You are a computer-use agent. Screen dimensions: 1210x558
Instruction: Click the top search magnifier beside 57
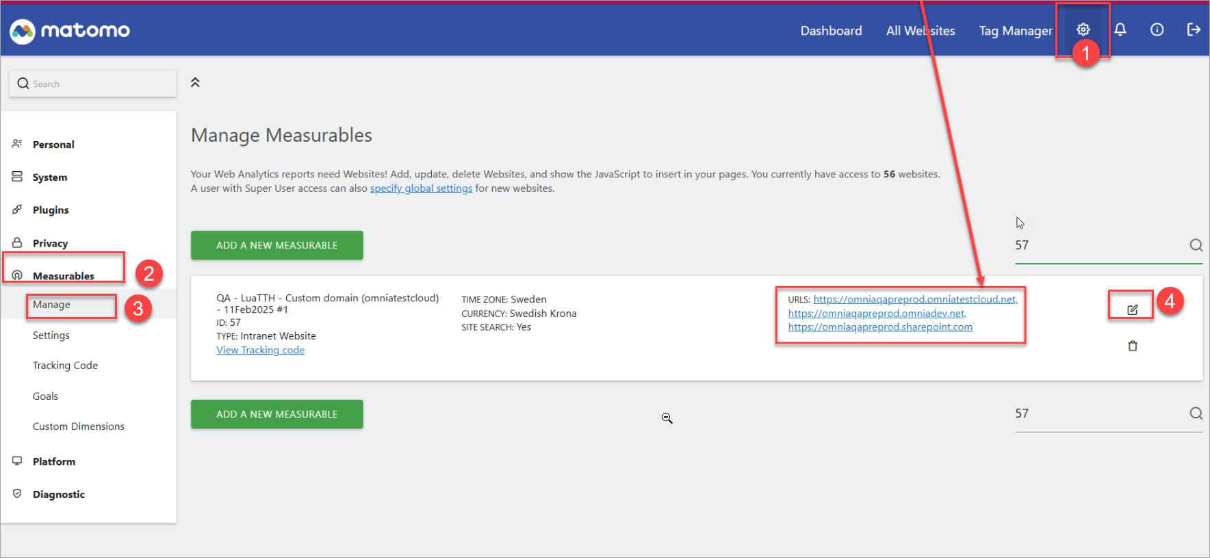pos(1196,245)
